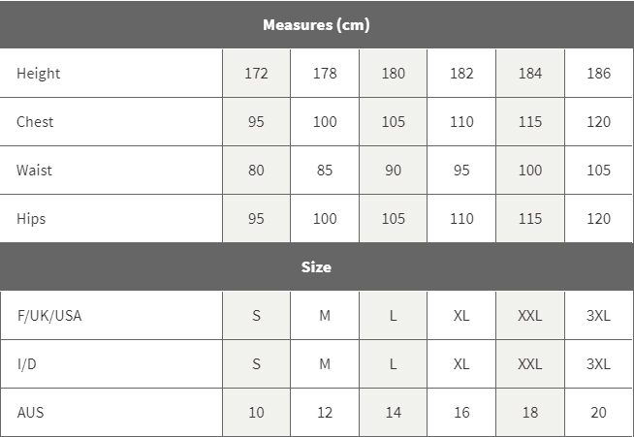Select the height value 182
634x437 pixels.
461,74
